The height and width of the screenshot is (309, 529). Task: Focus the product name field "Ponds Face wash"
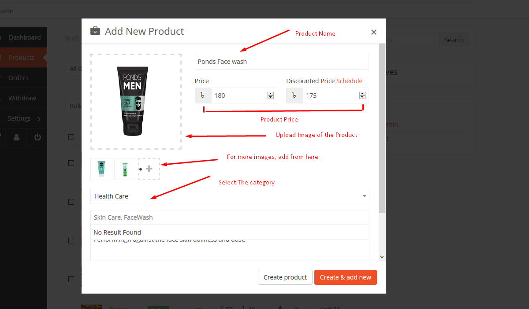click(282, 62)
